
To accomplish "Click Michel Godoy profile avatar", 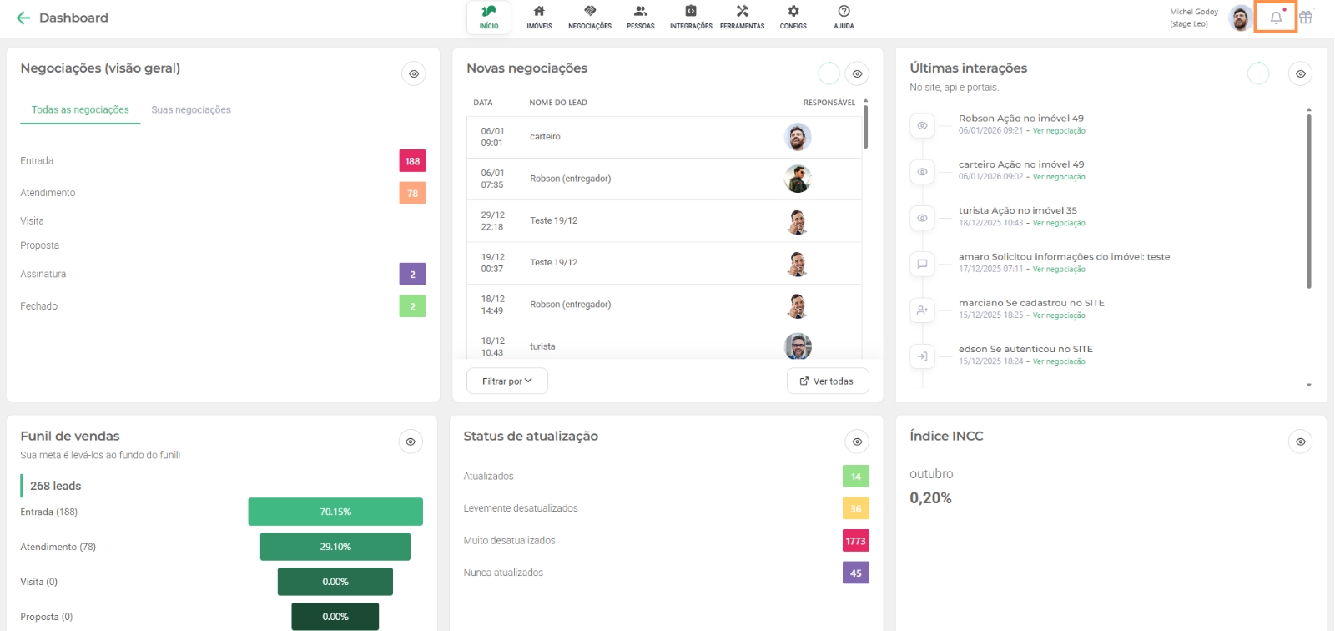I will 1241,18.
